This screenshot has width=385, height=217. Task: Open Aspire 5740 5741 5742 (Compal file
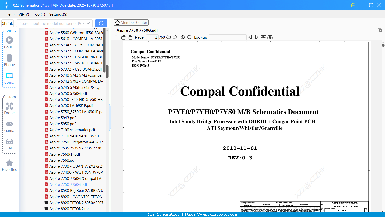point(74,75)
